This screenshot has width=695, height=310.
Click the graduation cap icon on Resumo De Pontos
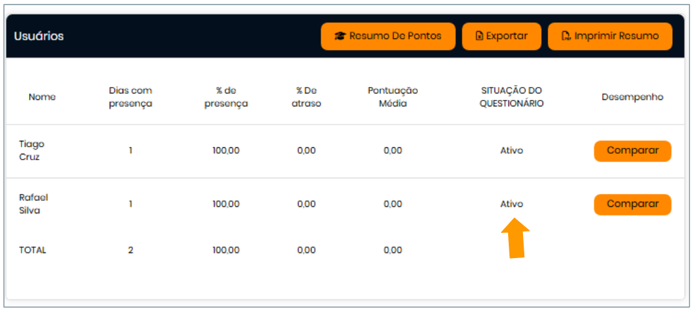click(340, 36)
